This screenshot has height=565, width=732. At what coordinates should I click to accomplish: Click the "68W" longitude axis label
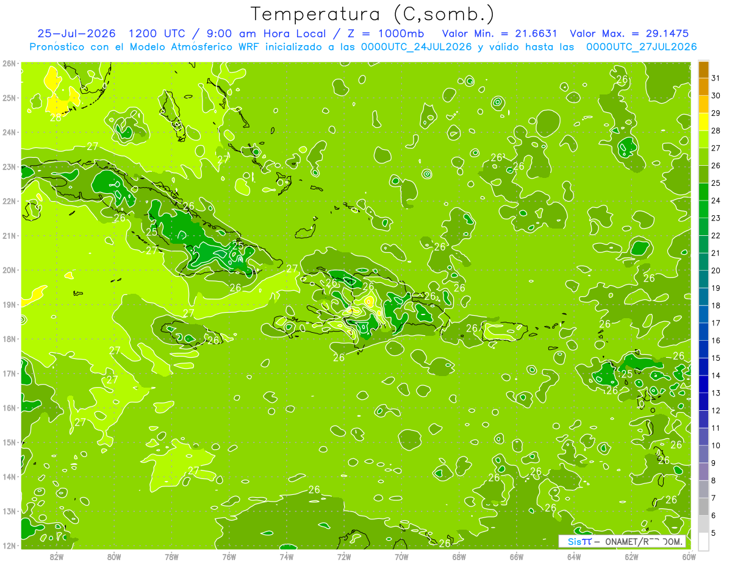pos(459,556)
